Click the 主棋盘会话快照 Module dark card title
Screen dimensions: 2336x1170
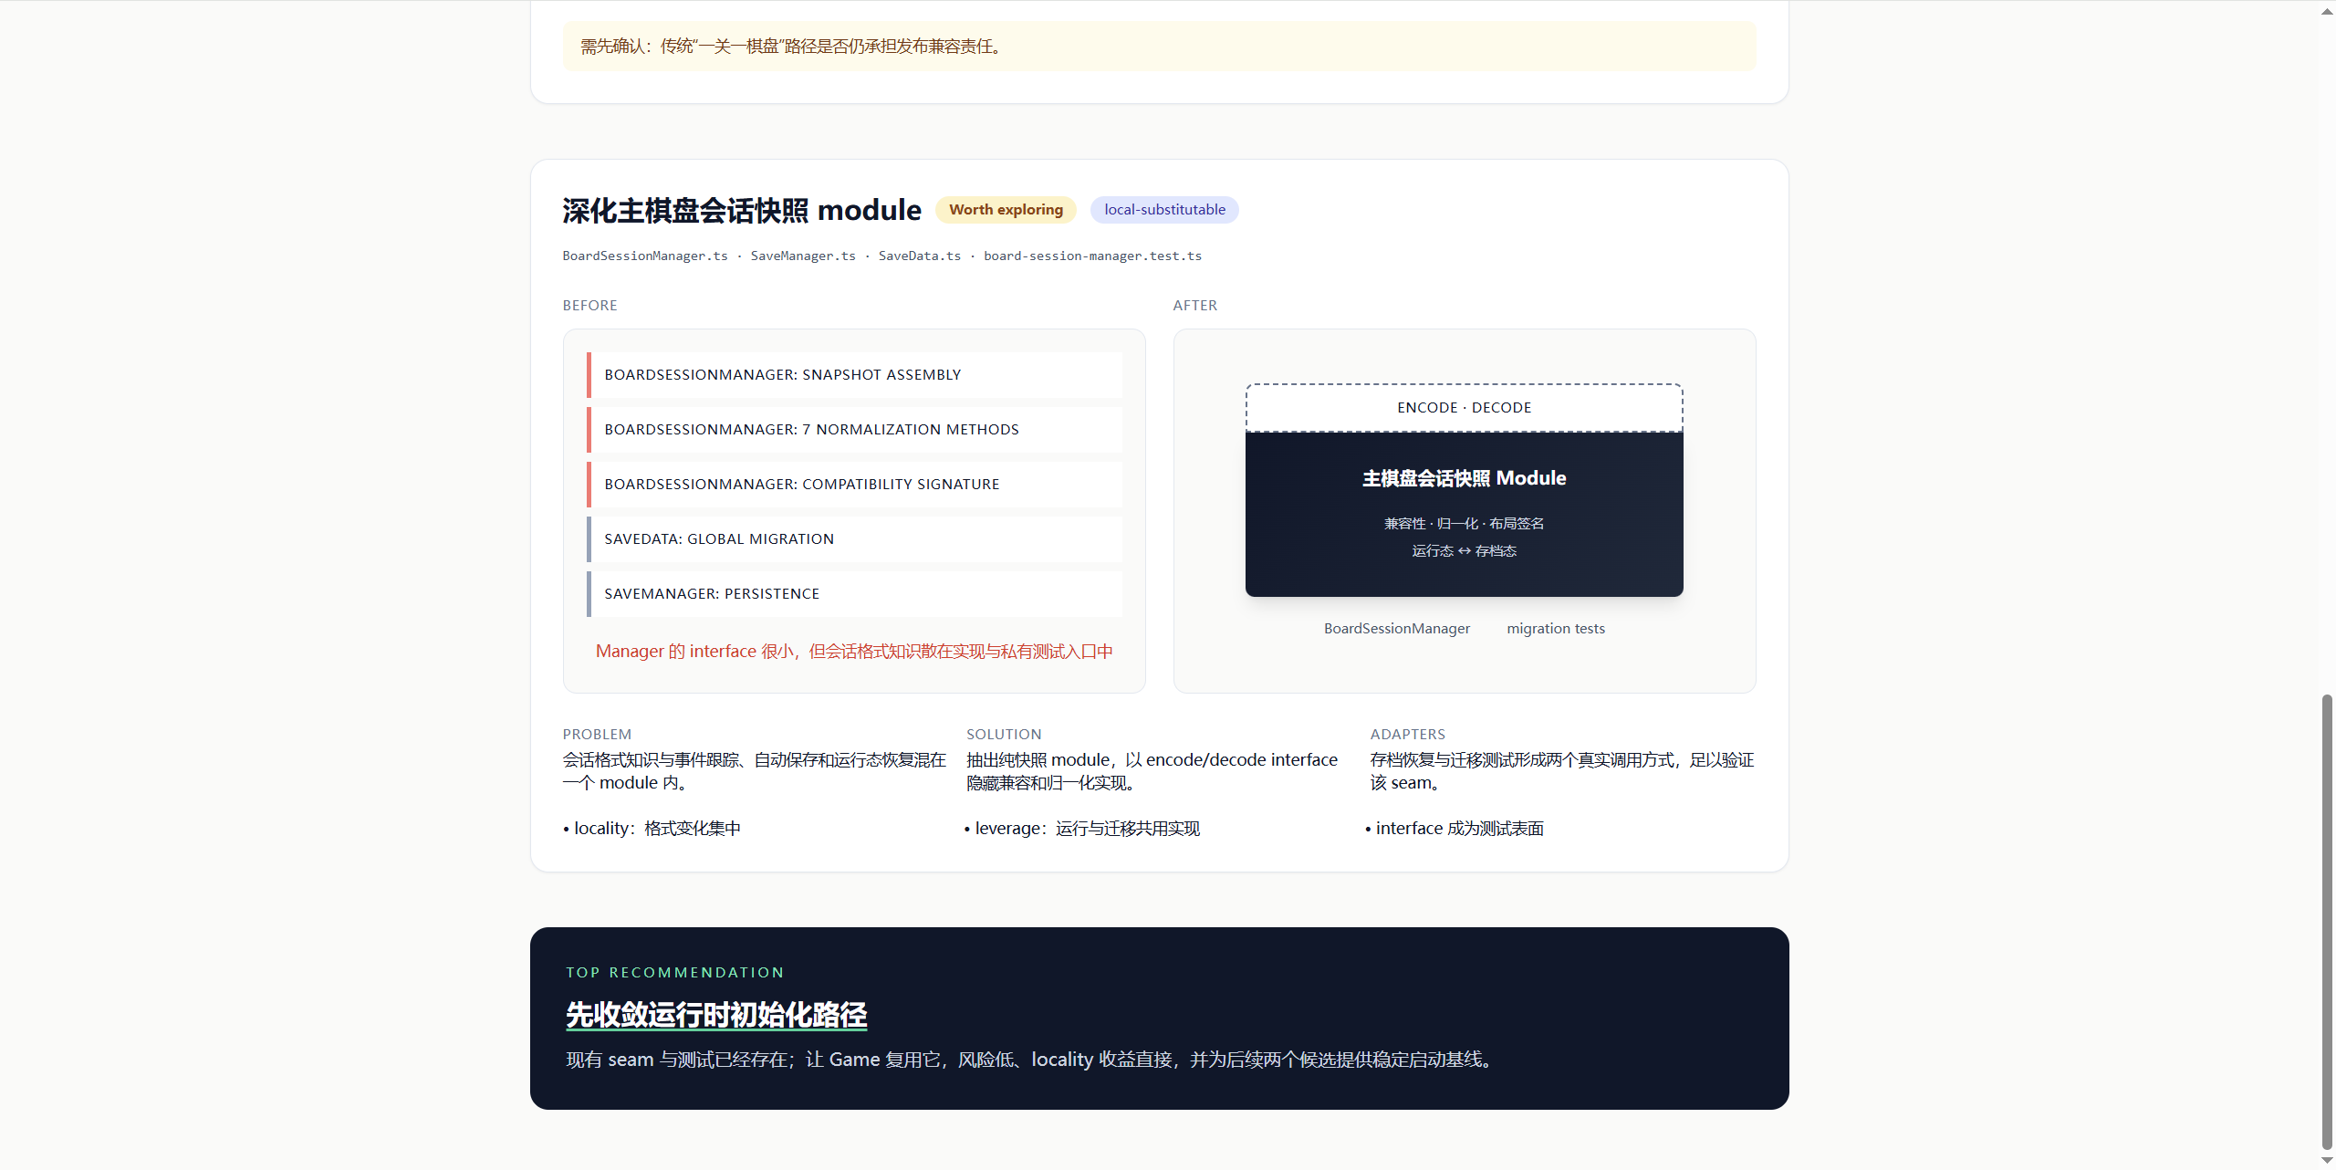pyautogui.click(x=1464, y=478)
